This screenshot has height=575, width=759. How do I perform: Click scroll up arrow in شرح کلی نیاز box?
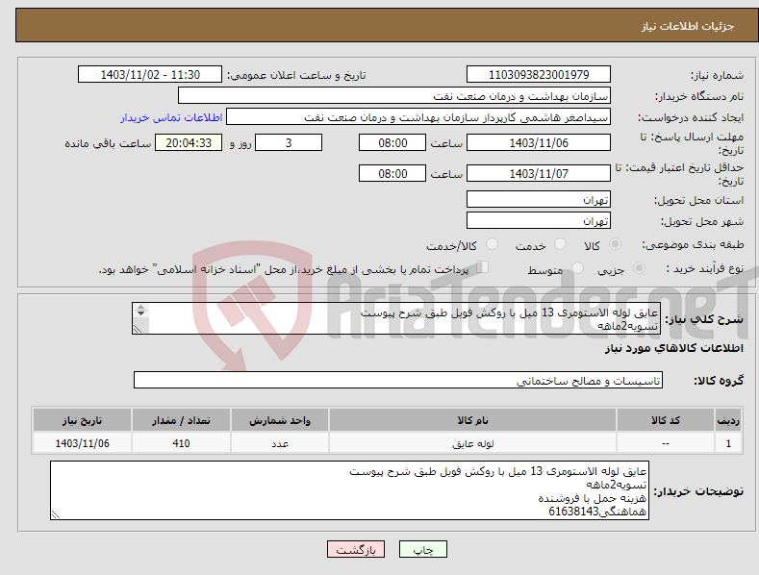[x=140, y=308]
